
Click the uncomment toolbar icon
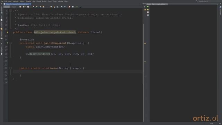(x=80, y=7)
